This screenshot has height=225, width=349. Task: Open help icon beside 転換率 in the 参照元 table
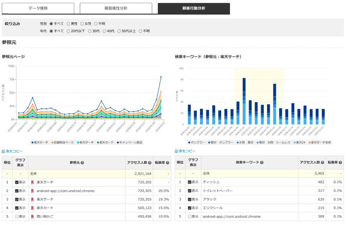[167, 163]
